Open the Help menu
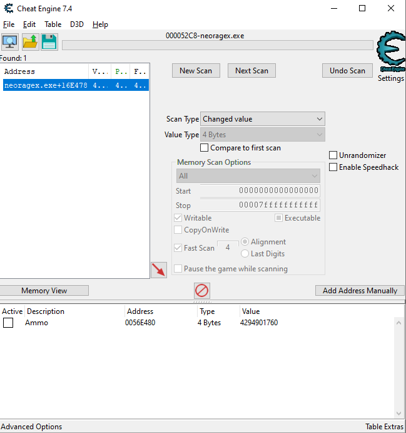Image resolution: width=406 pixels, height=433 pixels. click(100, 24)
